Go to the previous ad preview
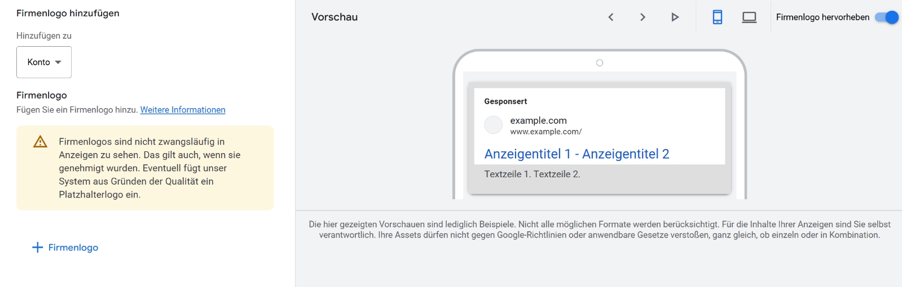This screenshot has width=902, height=287. [611, 17]
